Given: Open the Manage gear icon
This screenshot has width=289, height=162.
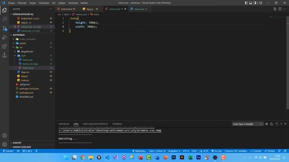Looking at the screenshot, I should (x=5, y=144).
